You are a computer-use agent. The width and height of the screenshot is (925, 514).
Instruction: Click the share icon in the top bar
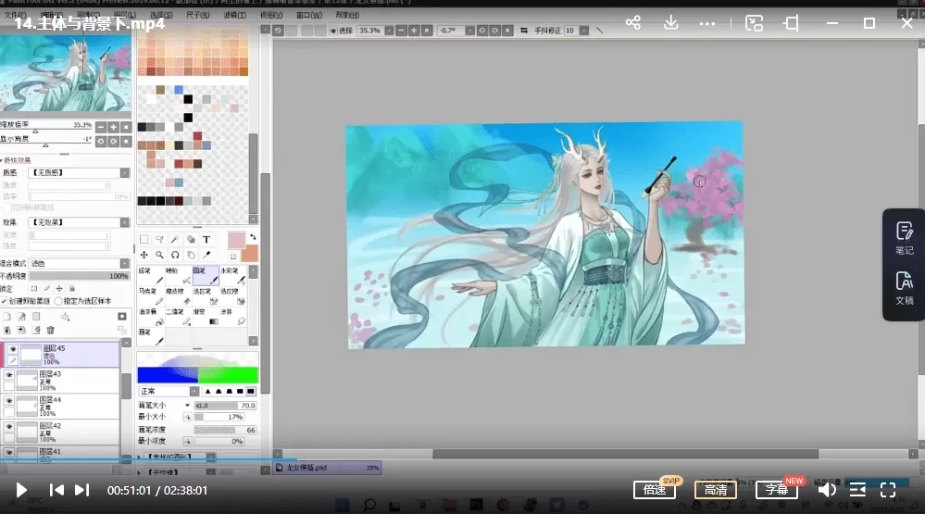[x=633, y=23]
